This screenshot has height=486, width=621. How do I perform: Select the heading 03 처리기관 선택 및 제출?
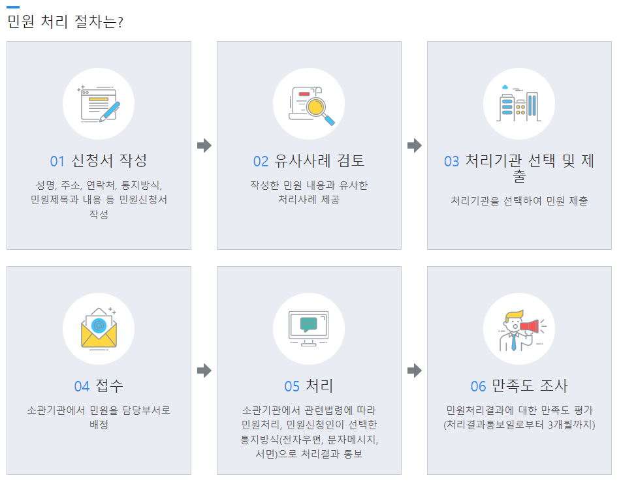coord(519,168)
